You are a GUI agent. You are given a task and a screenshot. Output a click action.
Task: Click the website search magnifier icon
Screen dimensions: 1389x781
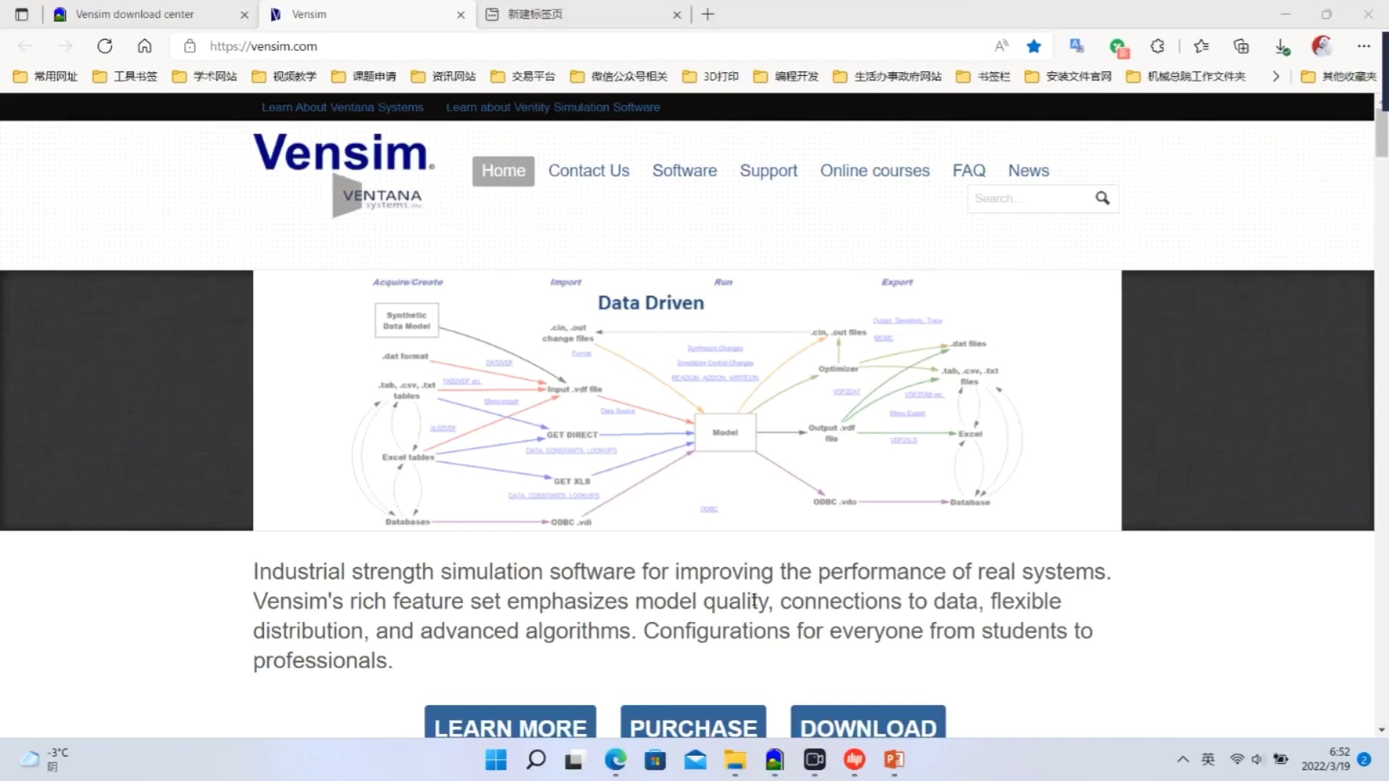tap(1102, 198)
